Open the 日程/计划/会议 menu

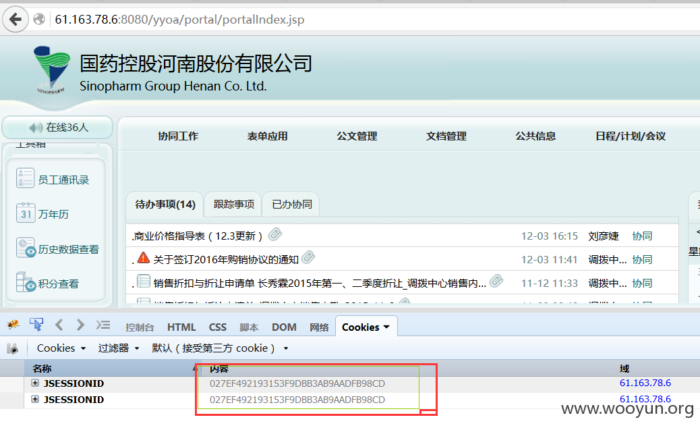[x=631, y=136]
